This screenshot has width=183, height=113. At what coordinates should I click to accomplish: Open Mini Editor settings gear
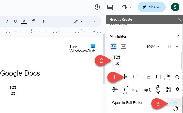[177, 89]
